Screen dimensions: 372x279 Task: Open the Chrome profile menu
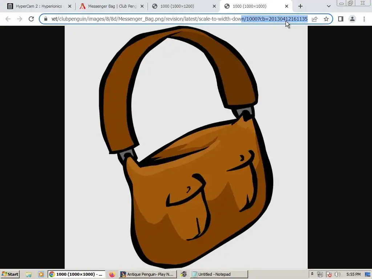click(x=352, y=19)
